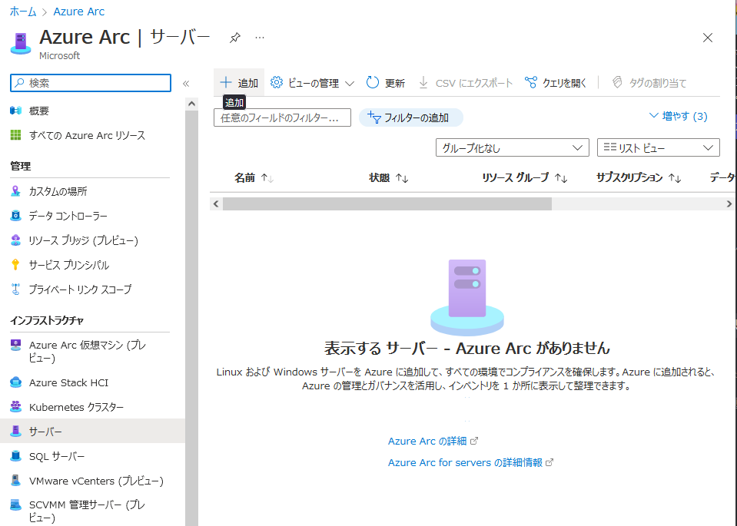Click the 追加 (Add) plus button
737x526 pixels.
[x=239, y=83]
